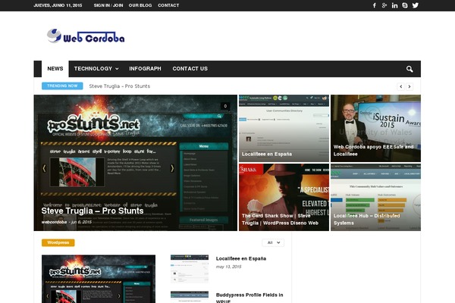Open the Infograph menu item
The width and height of the screenshot is (455, 303).
145,69
